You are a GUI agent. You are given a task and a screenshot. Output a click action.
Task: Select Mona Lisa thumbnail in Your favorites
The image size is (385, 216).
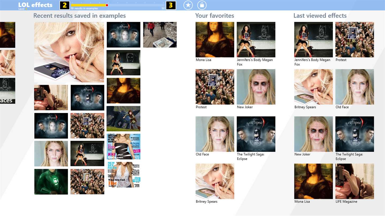215,39
